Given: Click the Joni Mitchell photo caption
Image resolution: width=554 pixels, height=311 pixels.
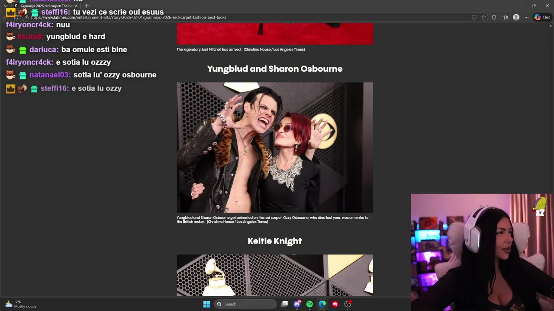Looking at the screenshot, I should click(241, 49).
